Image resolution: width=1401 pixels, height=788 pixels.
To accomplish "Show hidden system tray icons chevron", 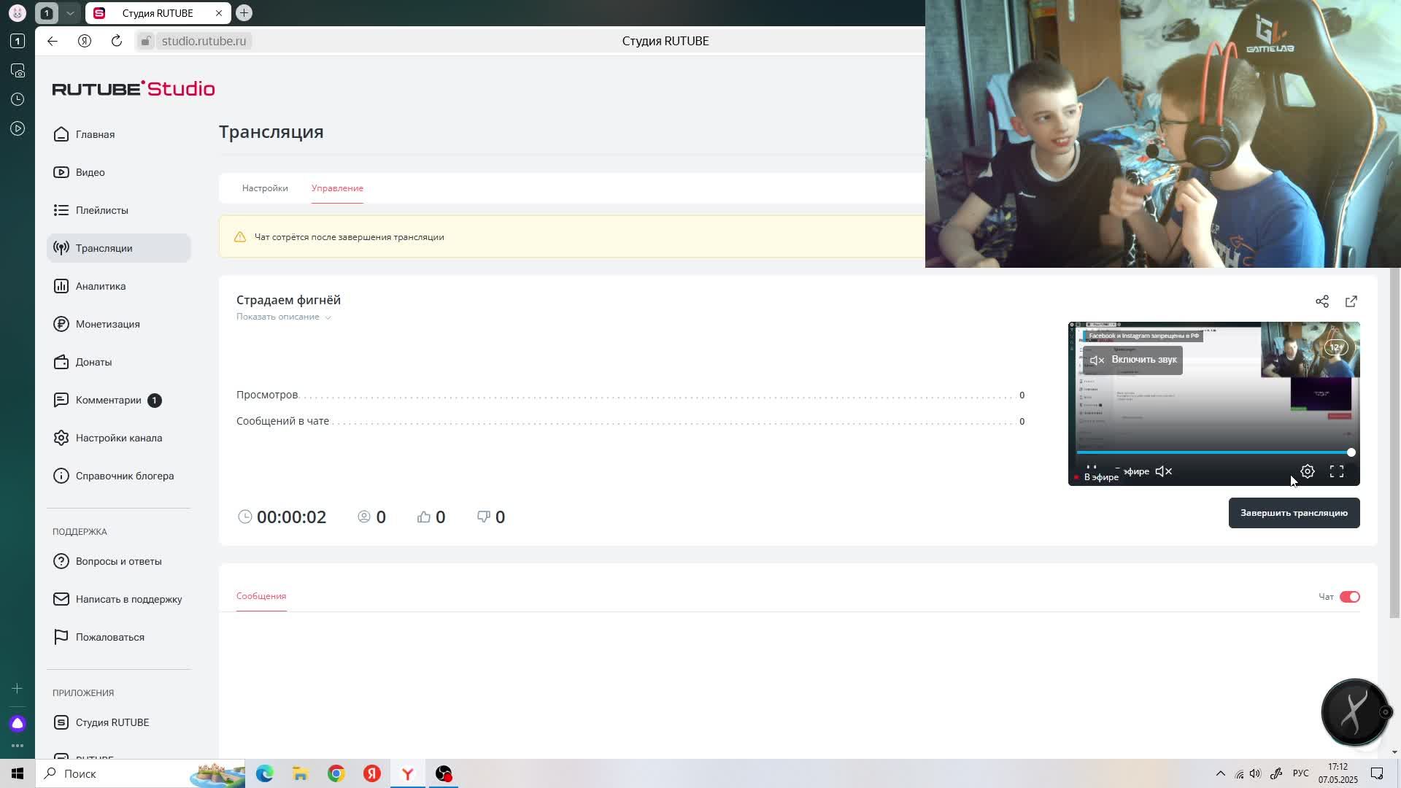I will pyautogui.click(x=1220, y=773).
